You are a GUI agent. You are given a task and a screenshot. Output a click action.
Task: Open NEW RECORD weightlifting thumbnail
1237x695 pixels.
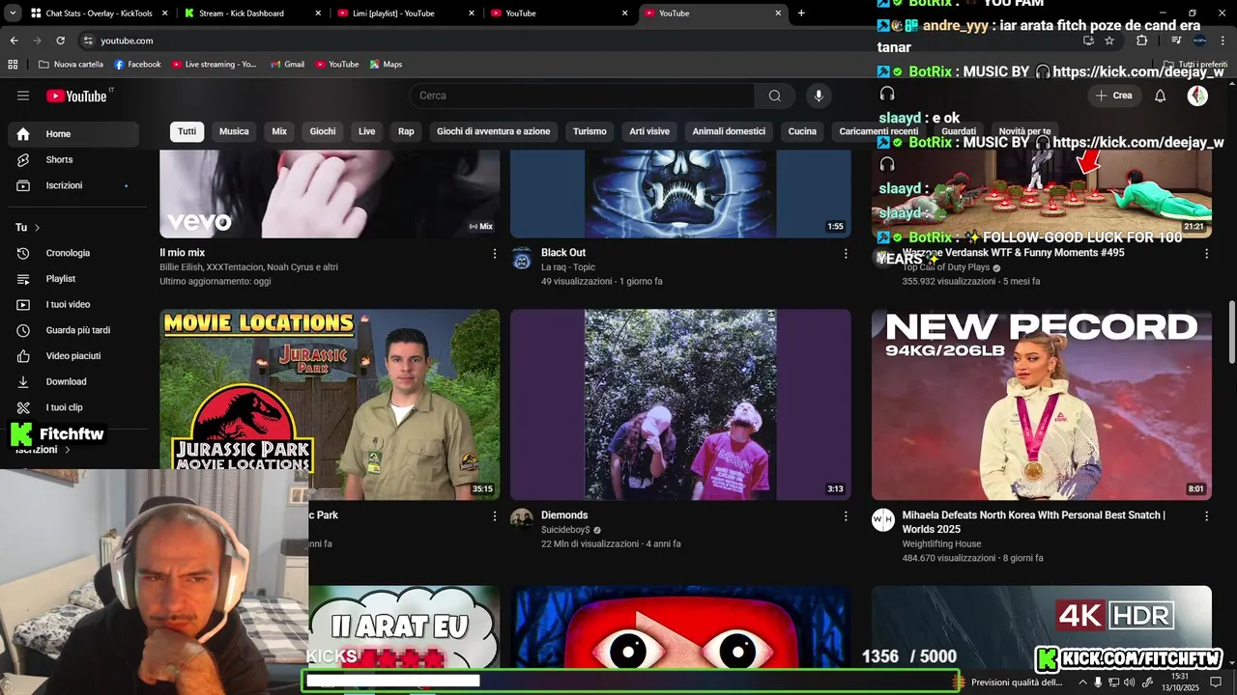click(x=1042, y=404)
